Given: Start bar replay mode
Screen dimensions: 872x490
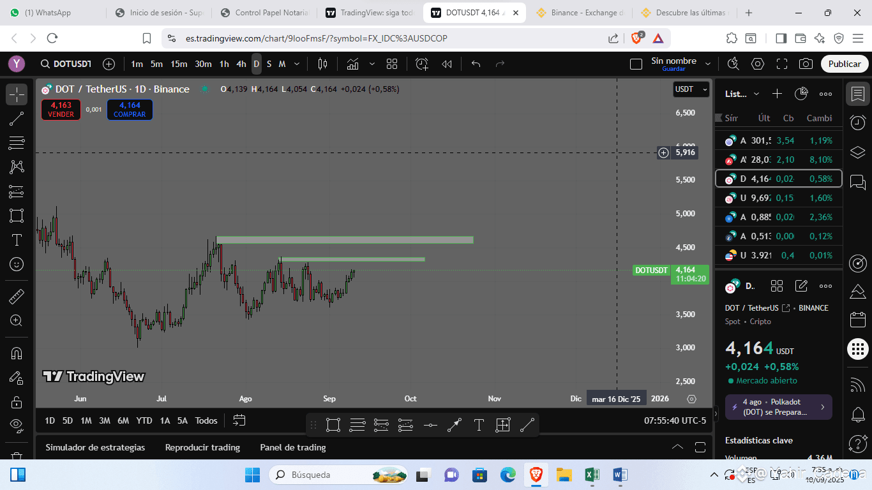Looking at the screenshot, I should pyautogui.click(x=447, y=64).
